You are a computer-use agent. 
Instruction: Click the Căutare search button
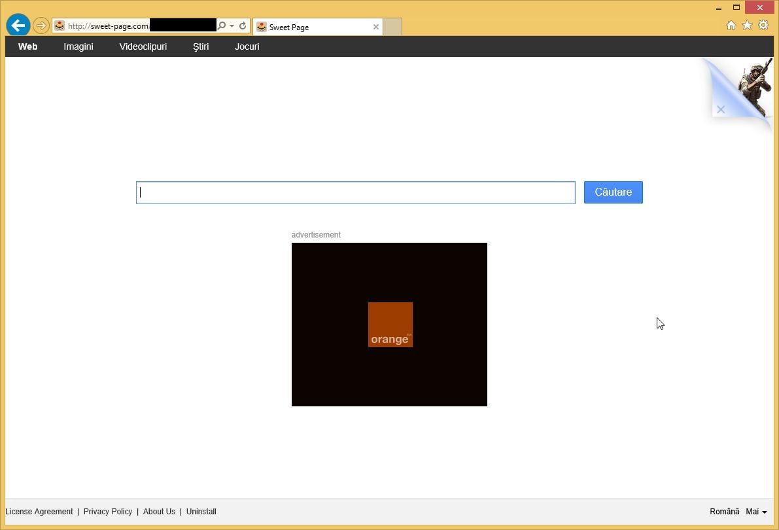pos(613,192)
